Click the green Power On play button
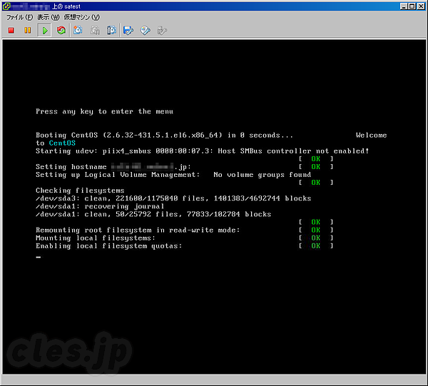The image size is (428, 386). 45,30
